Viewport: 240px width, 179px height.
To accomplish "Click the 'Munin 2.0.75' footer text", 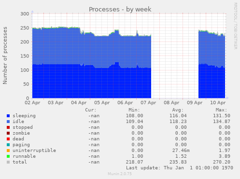I will click(120, 174).
